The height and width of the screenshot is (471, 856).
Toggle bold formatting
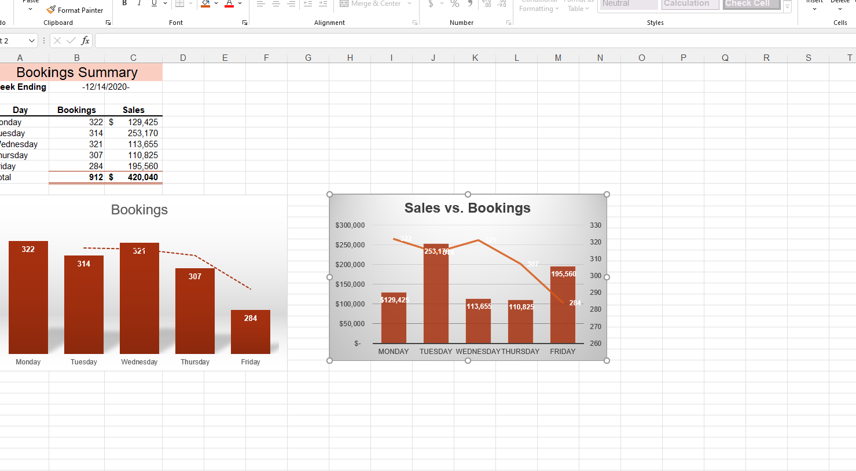(x=124, y=2)
